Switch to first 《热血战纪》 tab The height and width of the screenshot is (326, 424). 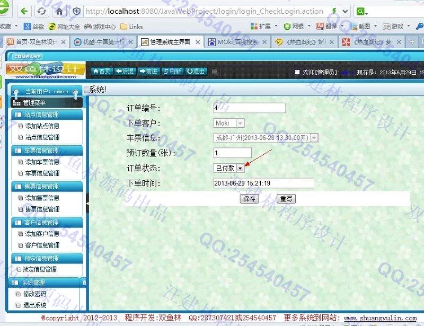[304, 42]
